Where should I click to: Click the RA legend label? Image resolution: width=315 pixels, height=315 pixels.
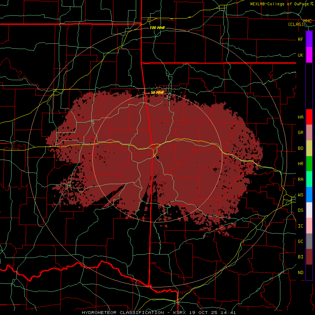(x=301, y=180)
